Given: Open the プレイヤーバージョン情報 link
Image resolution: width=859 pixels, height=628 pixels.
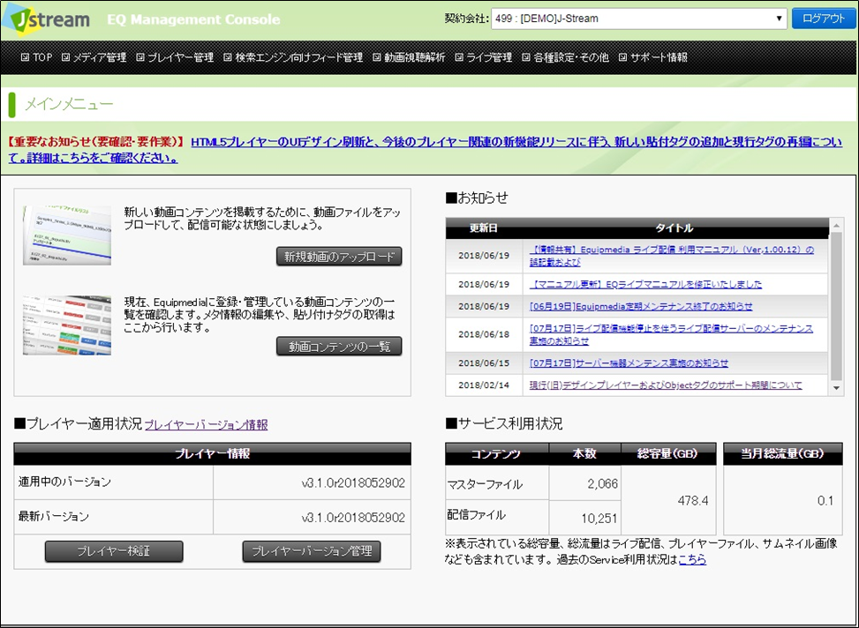Looking at the screenshot, I should tap(206, 425).
